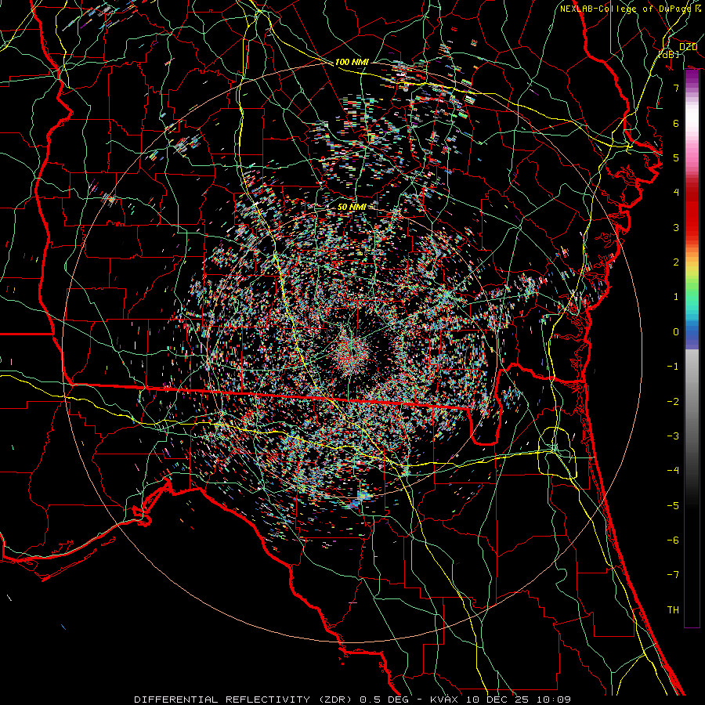Click the 2 value on the color scale
The height and width of the screenshot is (705, 705).
(676, 262)
